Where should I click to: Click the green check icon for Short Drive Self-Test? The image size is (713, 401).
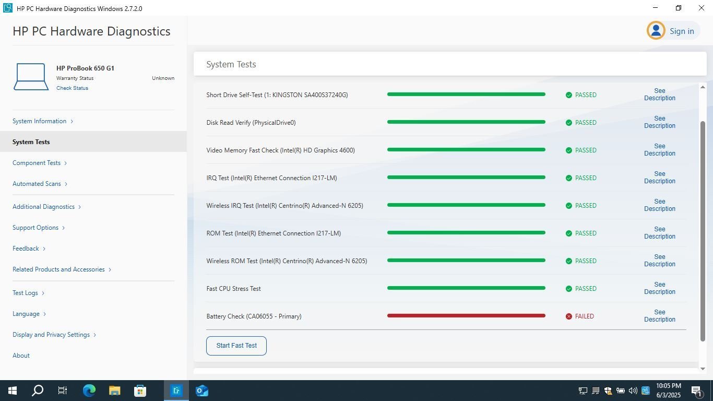[x=569, y=95]
